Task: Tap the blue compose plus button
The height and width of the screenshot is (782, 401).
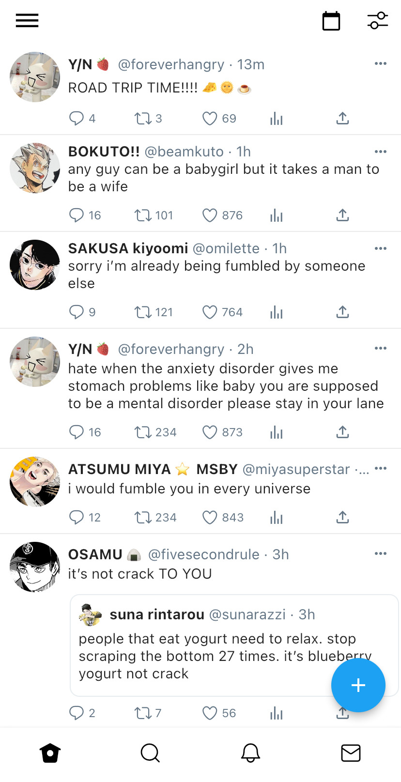Action: [x=358, y=685]
